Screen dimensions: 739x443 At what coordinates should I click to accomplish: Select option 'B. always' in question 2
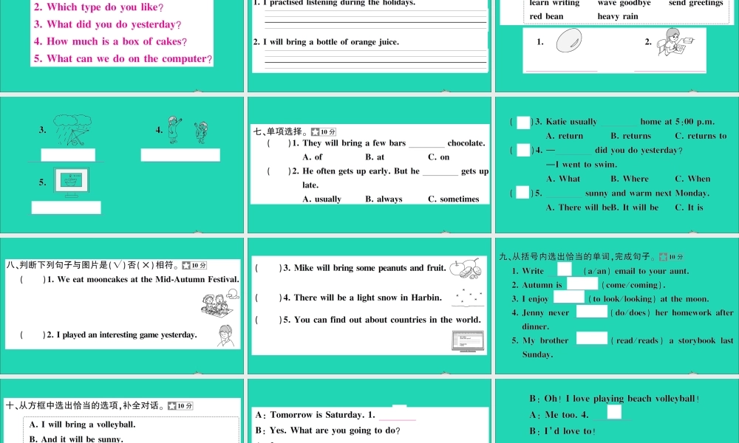click(x=384, y=199)
